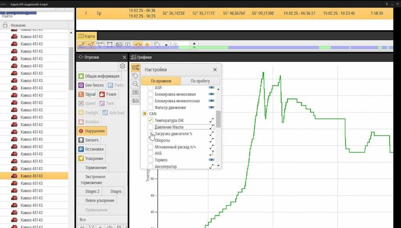Click the lock icon in vehicle list header
401x228 pixels.
[5, 25]
